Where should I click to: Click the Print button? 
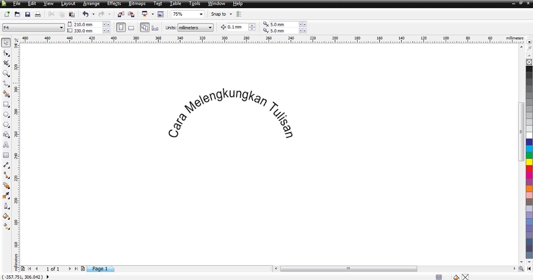[x=39, y=14]
